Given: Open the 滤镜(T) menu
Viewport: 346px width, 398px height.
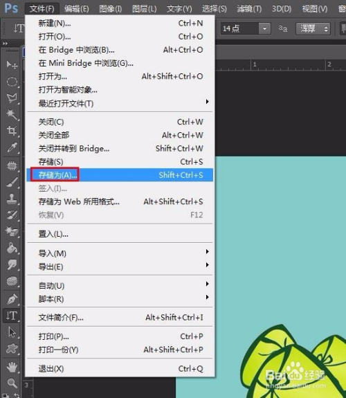Looking at the screenshot, I should point(249,9).
